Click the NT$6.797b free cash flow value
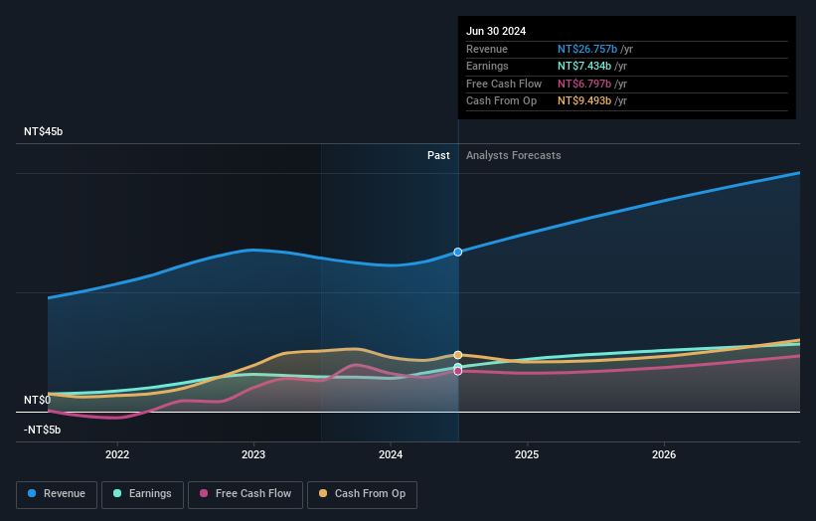Screen dimensions: 816x521 click(583, 84)
